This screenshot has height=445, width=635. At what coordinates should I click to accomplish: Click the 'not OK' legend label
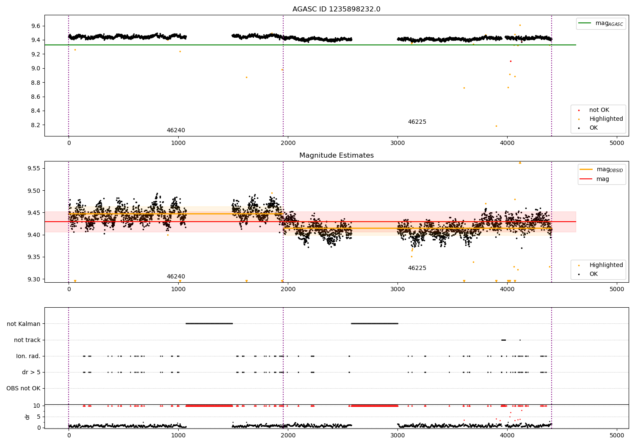click(599, 110)
